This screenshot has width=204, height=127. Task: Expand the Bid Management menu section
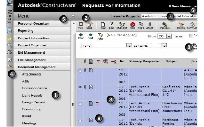42,52
